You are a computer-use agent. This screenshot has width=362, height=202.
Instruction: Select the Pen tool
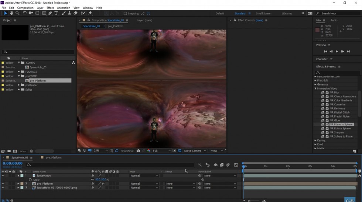coord(50,13)
